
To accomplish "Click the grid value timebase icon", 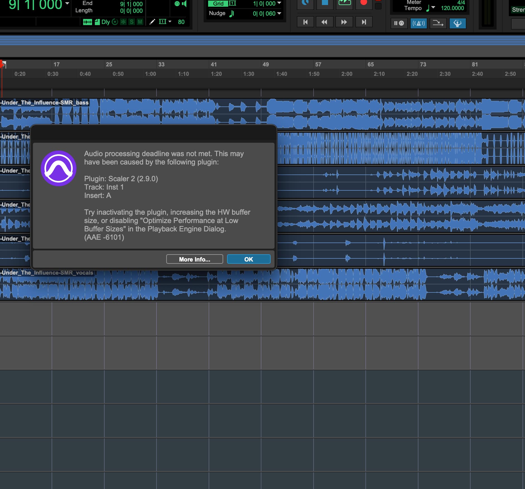I will (x=232, y=3).
